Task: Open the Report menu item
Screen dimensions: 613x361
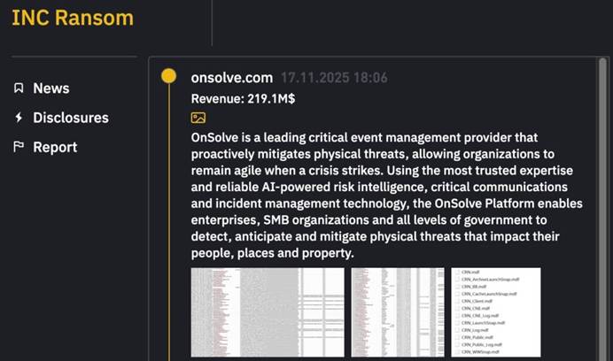Action: tap(55, 148)
